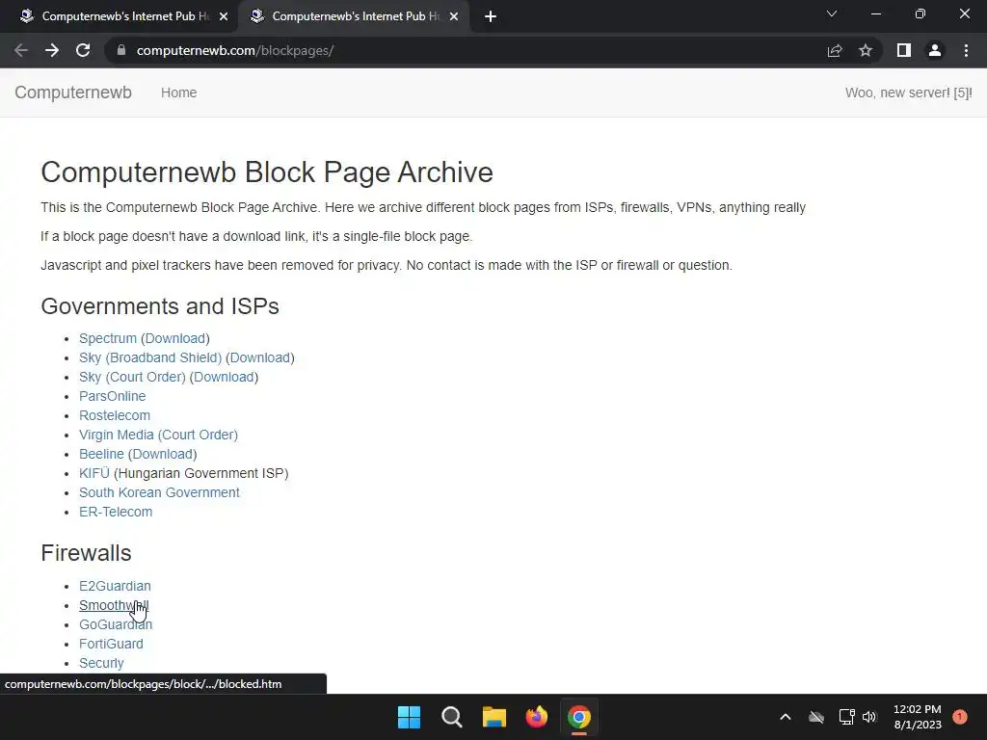Viewport: 987px width, 740px height.
Task: Open network settings tray icon
Action: point(846,717)
